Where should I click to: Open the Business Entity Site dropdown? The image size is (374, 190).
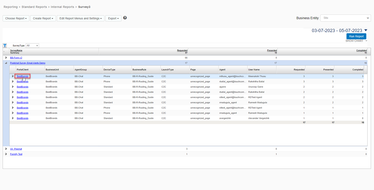345,18
